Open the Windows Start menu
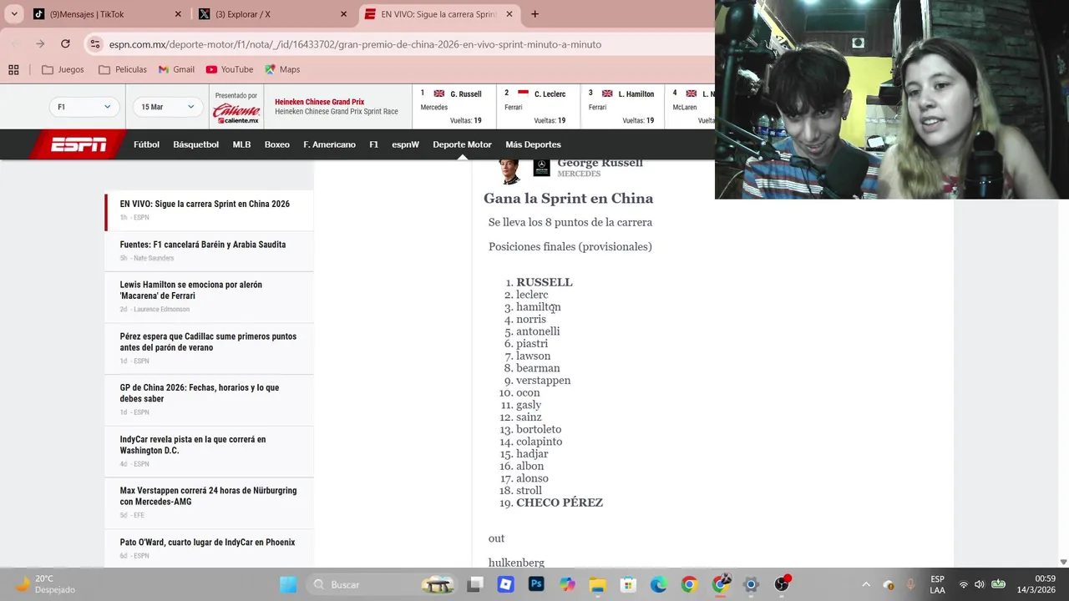Image resolution: width=1069 pixels, height=601 pixels. tap(288, 584)
